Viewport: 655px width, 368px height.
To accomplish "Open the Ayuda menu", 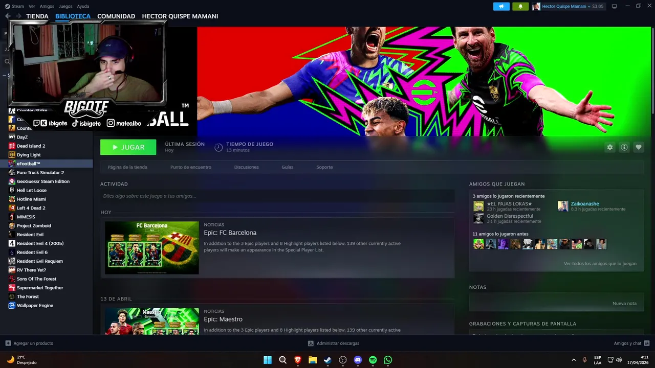I will [x=83, y=6].
